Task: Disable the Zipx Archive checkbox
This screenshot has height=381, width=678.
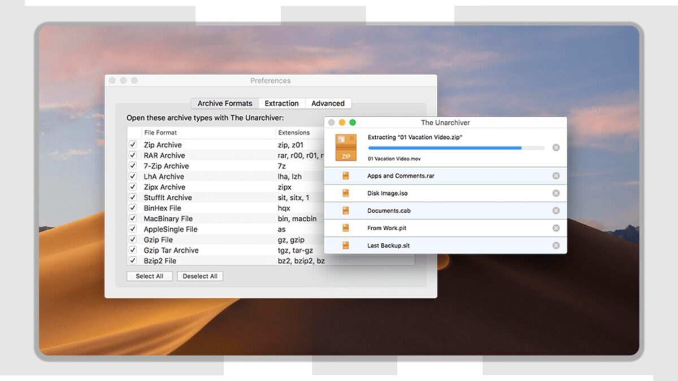Action: (133, 187)
